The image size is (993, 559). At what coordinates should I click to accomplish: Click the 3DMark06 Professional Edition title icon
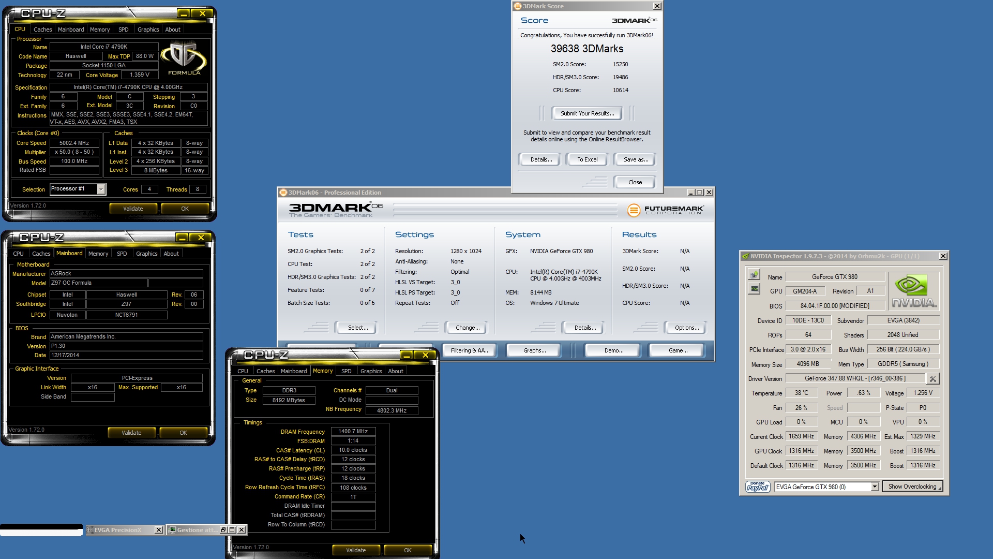283,193
